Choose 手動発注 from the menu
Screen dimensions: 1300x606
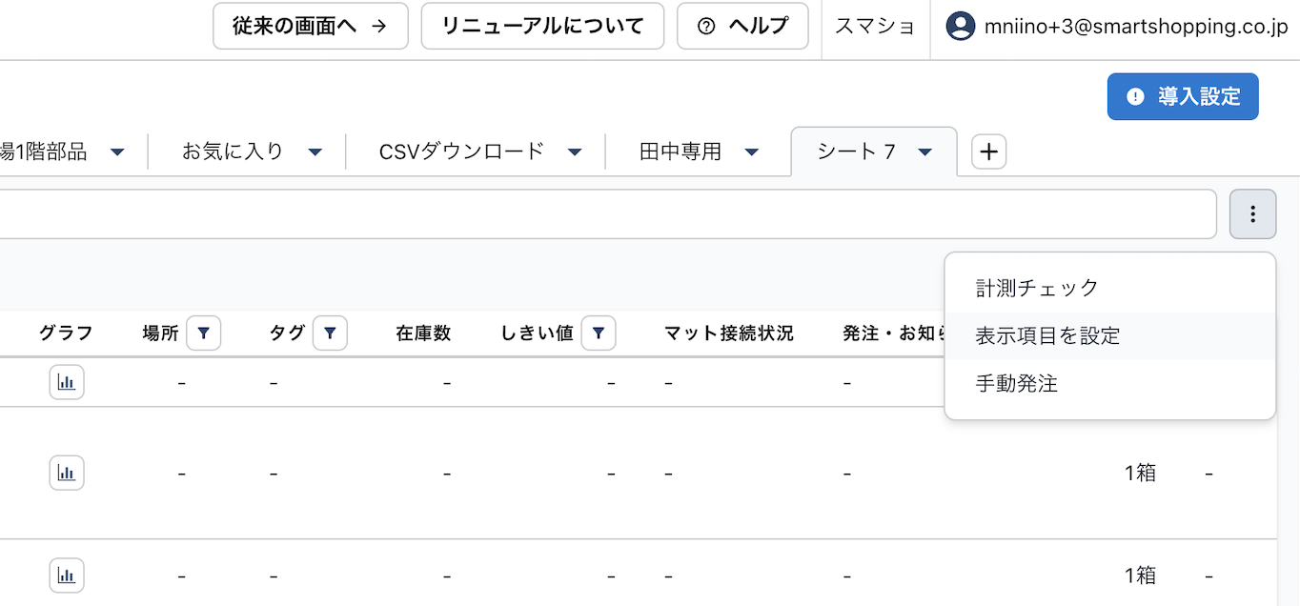pyautogui.click(x=1016, y=384)
